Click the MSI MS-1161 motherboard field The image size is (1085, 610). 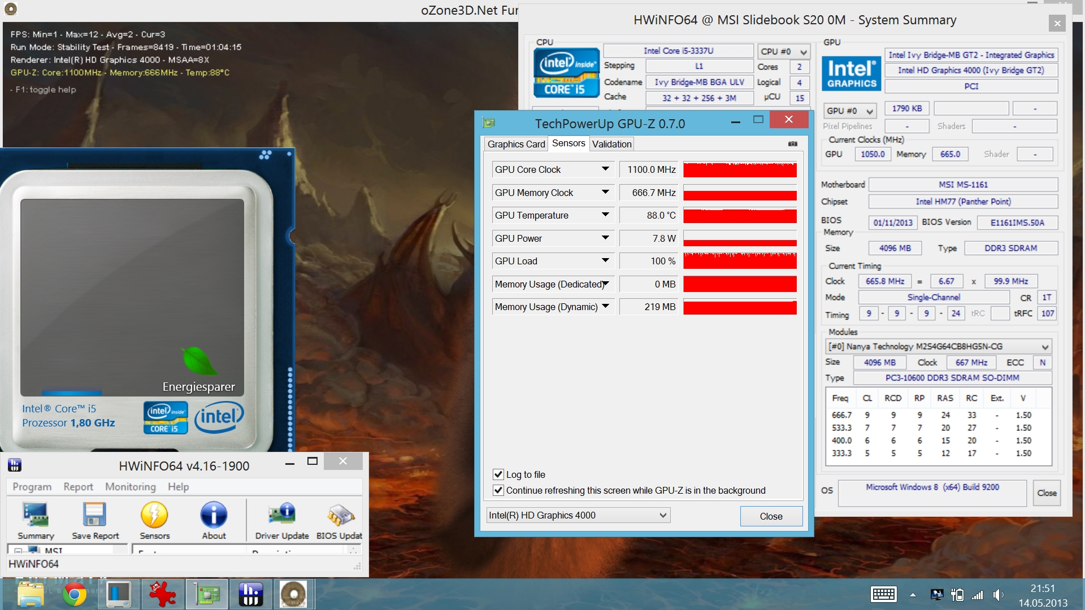click(963, 185)
